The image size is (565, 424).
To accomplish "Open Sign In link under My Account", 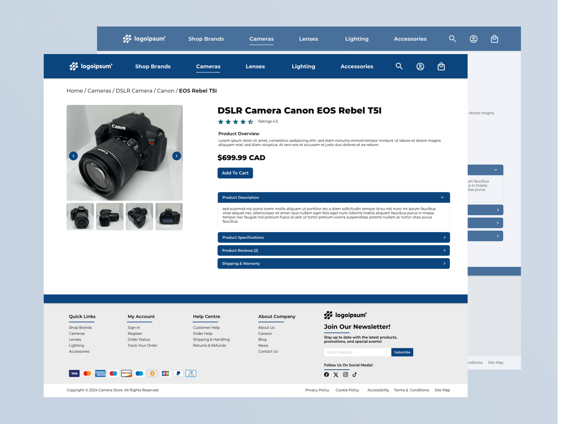I will point(134,328).
